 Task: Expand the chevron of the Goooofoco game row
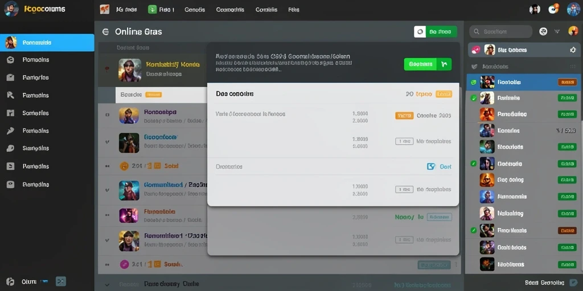(x=108, y=142)
